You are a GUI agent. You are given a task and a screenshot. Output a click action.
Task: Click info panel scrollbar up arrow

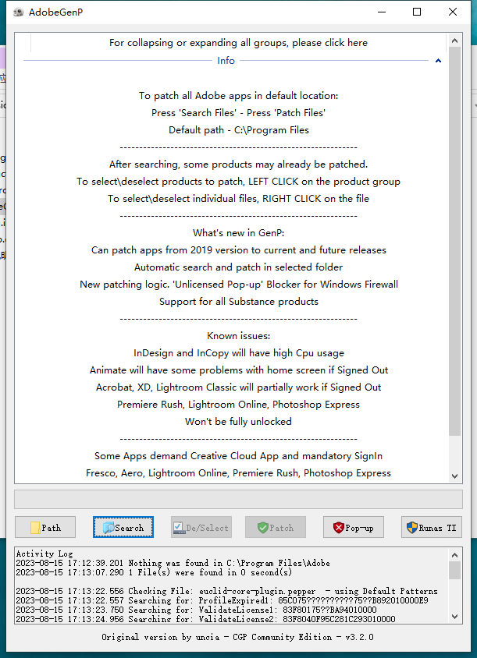(454, 41)
